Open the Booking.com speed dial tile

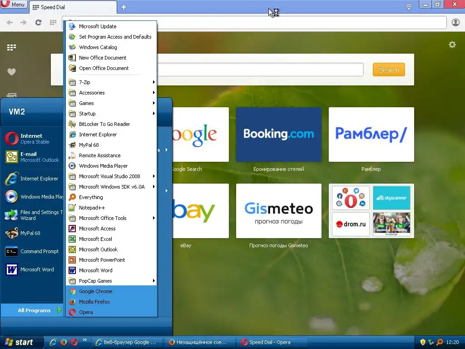point(279,135)
